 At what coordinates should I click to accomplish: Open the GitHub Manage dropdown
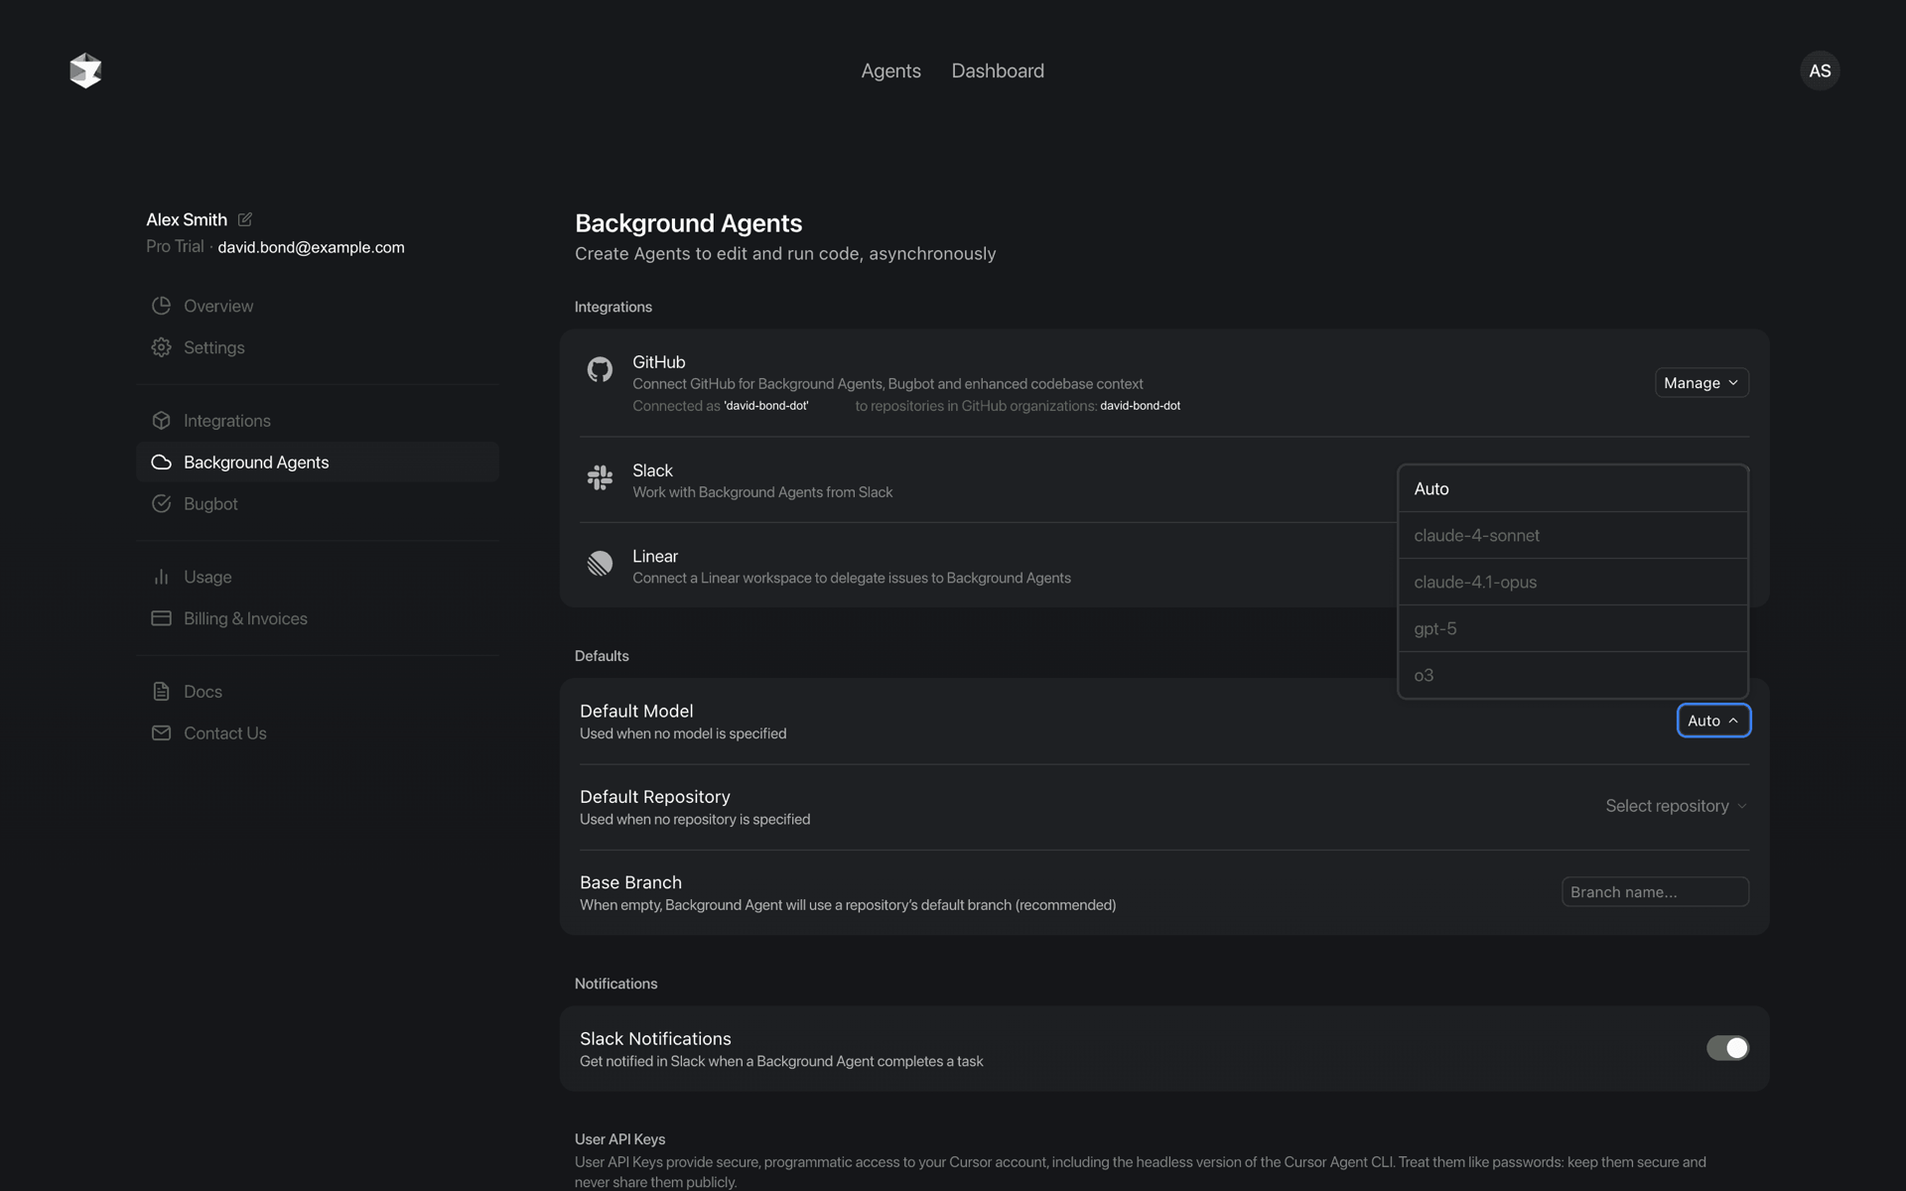[1702, 383]
